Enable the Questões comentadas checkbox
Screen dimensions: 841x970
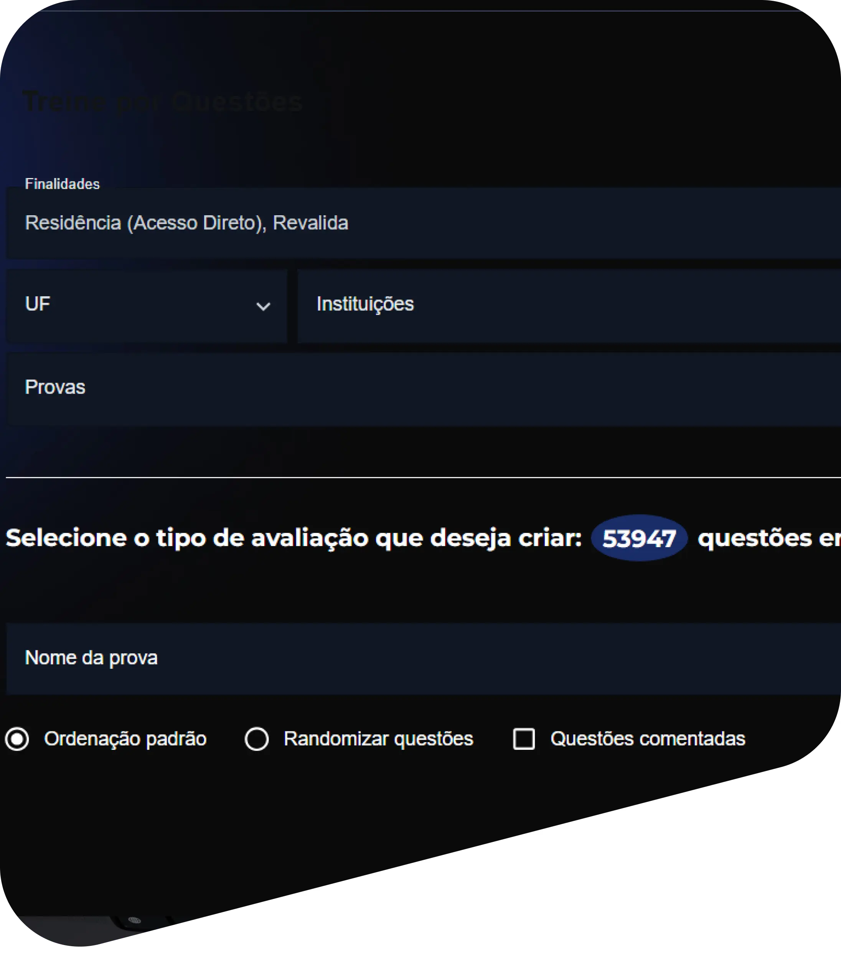(524, 739)
